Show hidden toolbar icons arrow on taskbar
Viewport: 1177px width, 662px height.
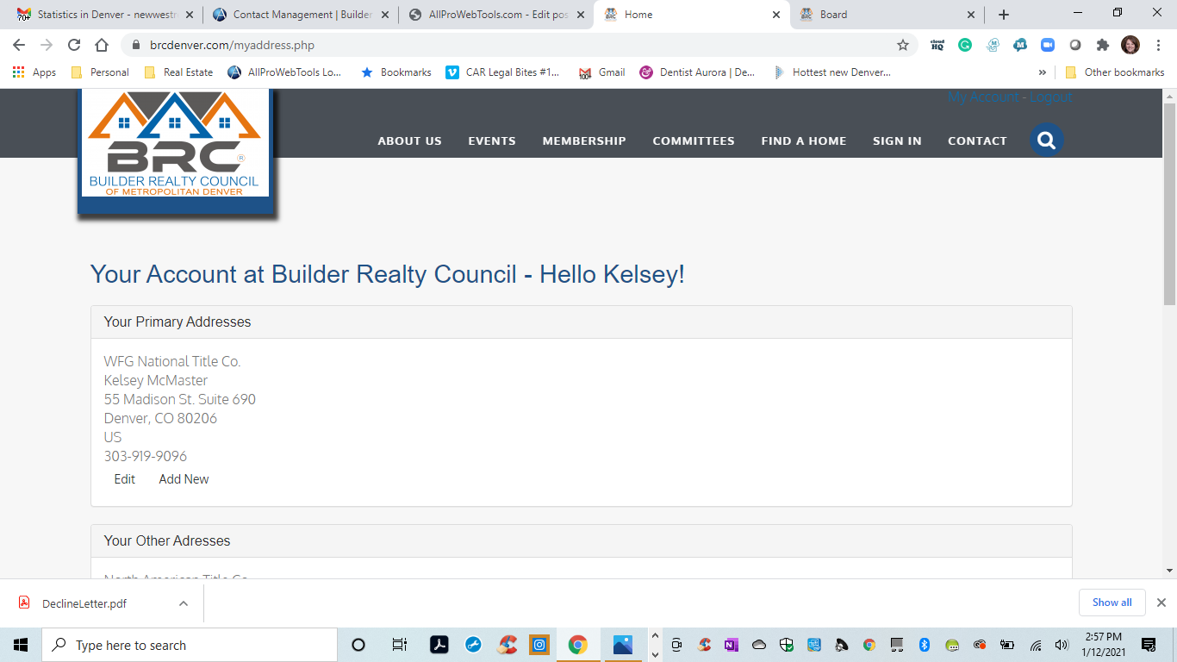654,636
